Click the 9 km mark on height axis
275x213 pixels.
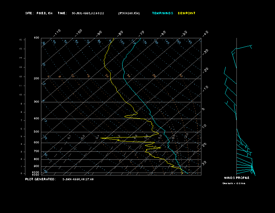tap(21, 104)
